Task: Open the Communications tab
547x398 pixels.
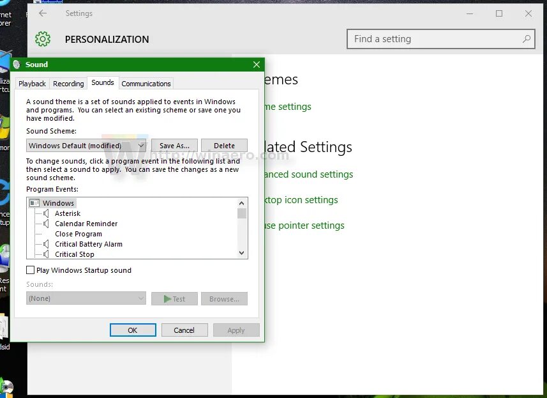Action: pyautogui.click(x=146, y=84)
